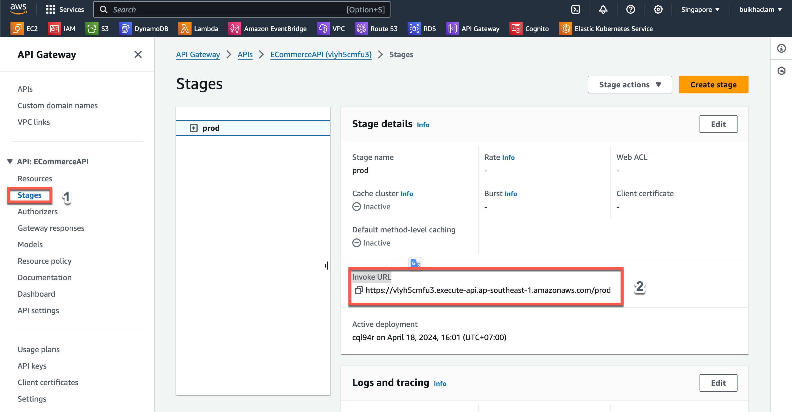
Task: Go to API Gateway breadcrumb link
Action: (198, 54)
